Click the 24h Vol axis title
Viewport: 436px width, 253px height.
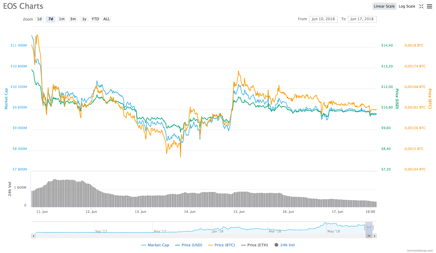pyautogui.click(x=10, y=190)
